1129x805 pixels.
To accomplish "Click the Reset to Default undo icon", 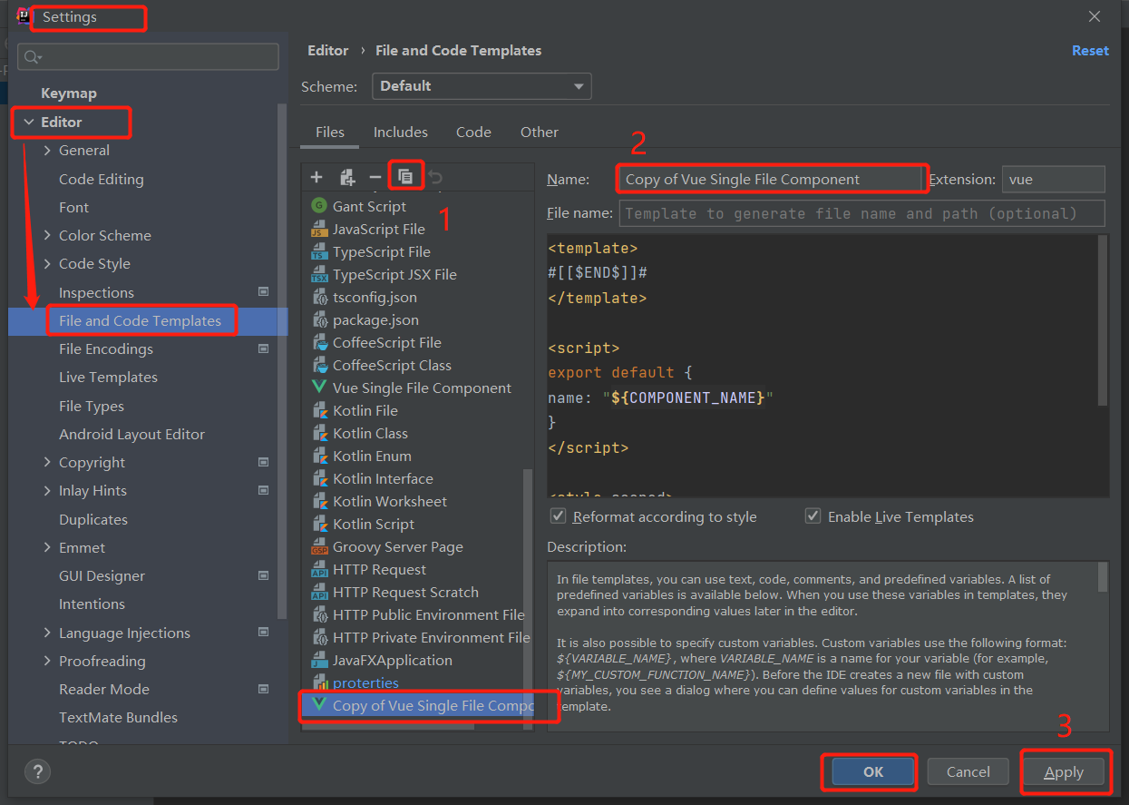I will 435,177.
